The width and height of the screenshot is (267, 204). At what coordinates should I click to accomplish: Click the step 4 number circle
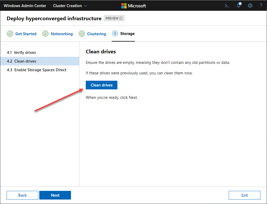[x=115, y=33]
